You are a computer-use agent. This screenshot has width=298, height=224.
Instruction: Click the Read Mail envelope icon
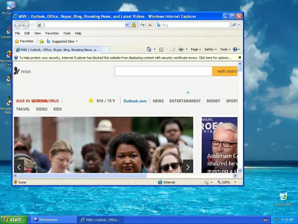(x=173, y=49)
